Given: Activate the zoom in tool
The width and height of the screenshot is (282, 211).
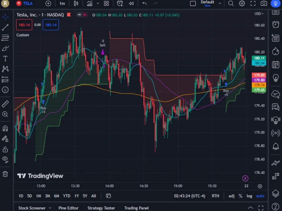Looking at the screenshot, I should (x=5, y=114).
